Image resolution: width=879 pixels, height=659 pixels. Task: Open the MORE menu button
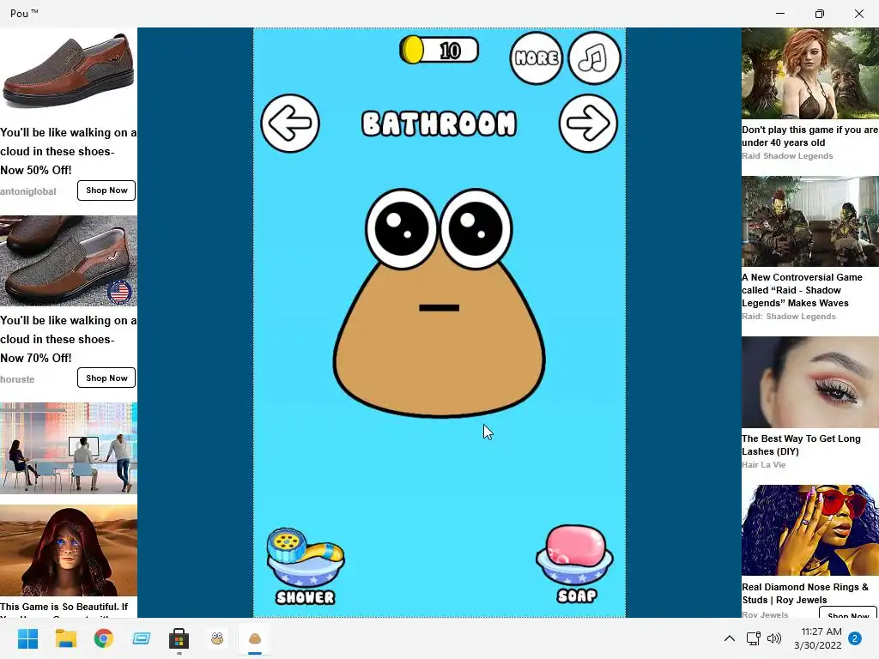[536, 57]
